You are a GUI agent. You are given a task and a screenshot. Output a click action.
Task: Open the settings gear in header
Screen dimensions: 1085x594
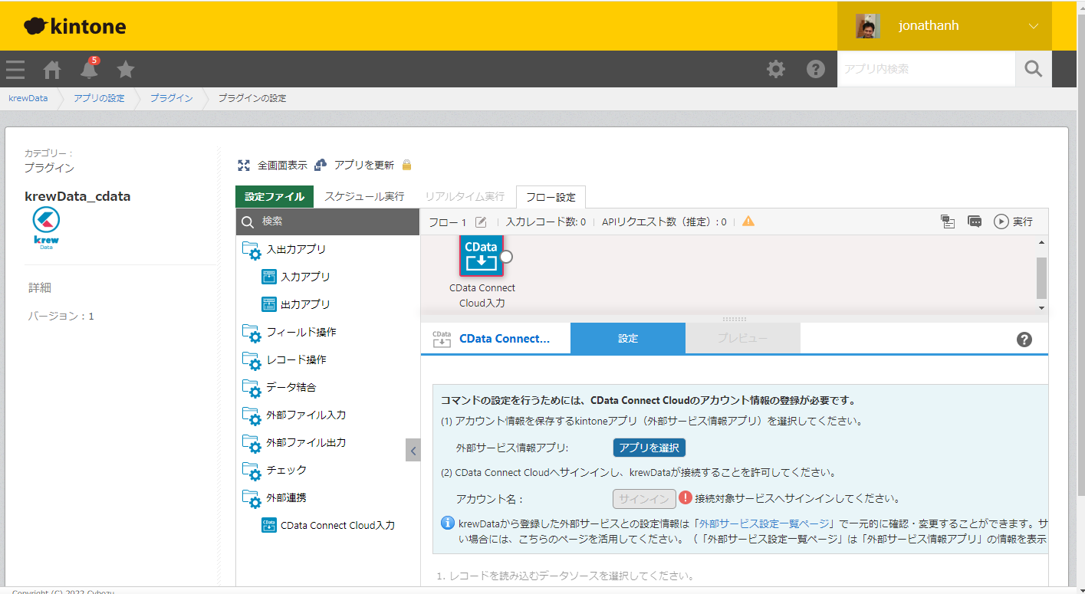776,69
